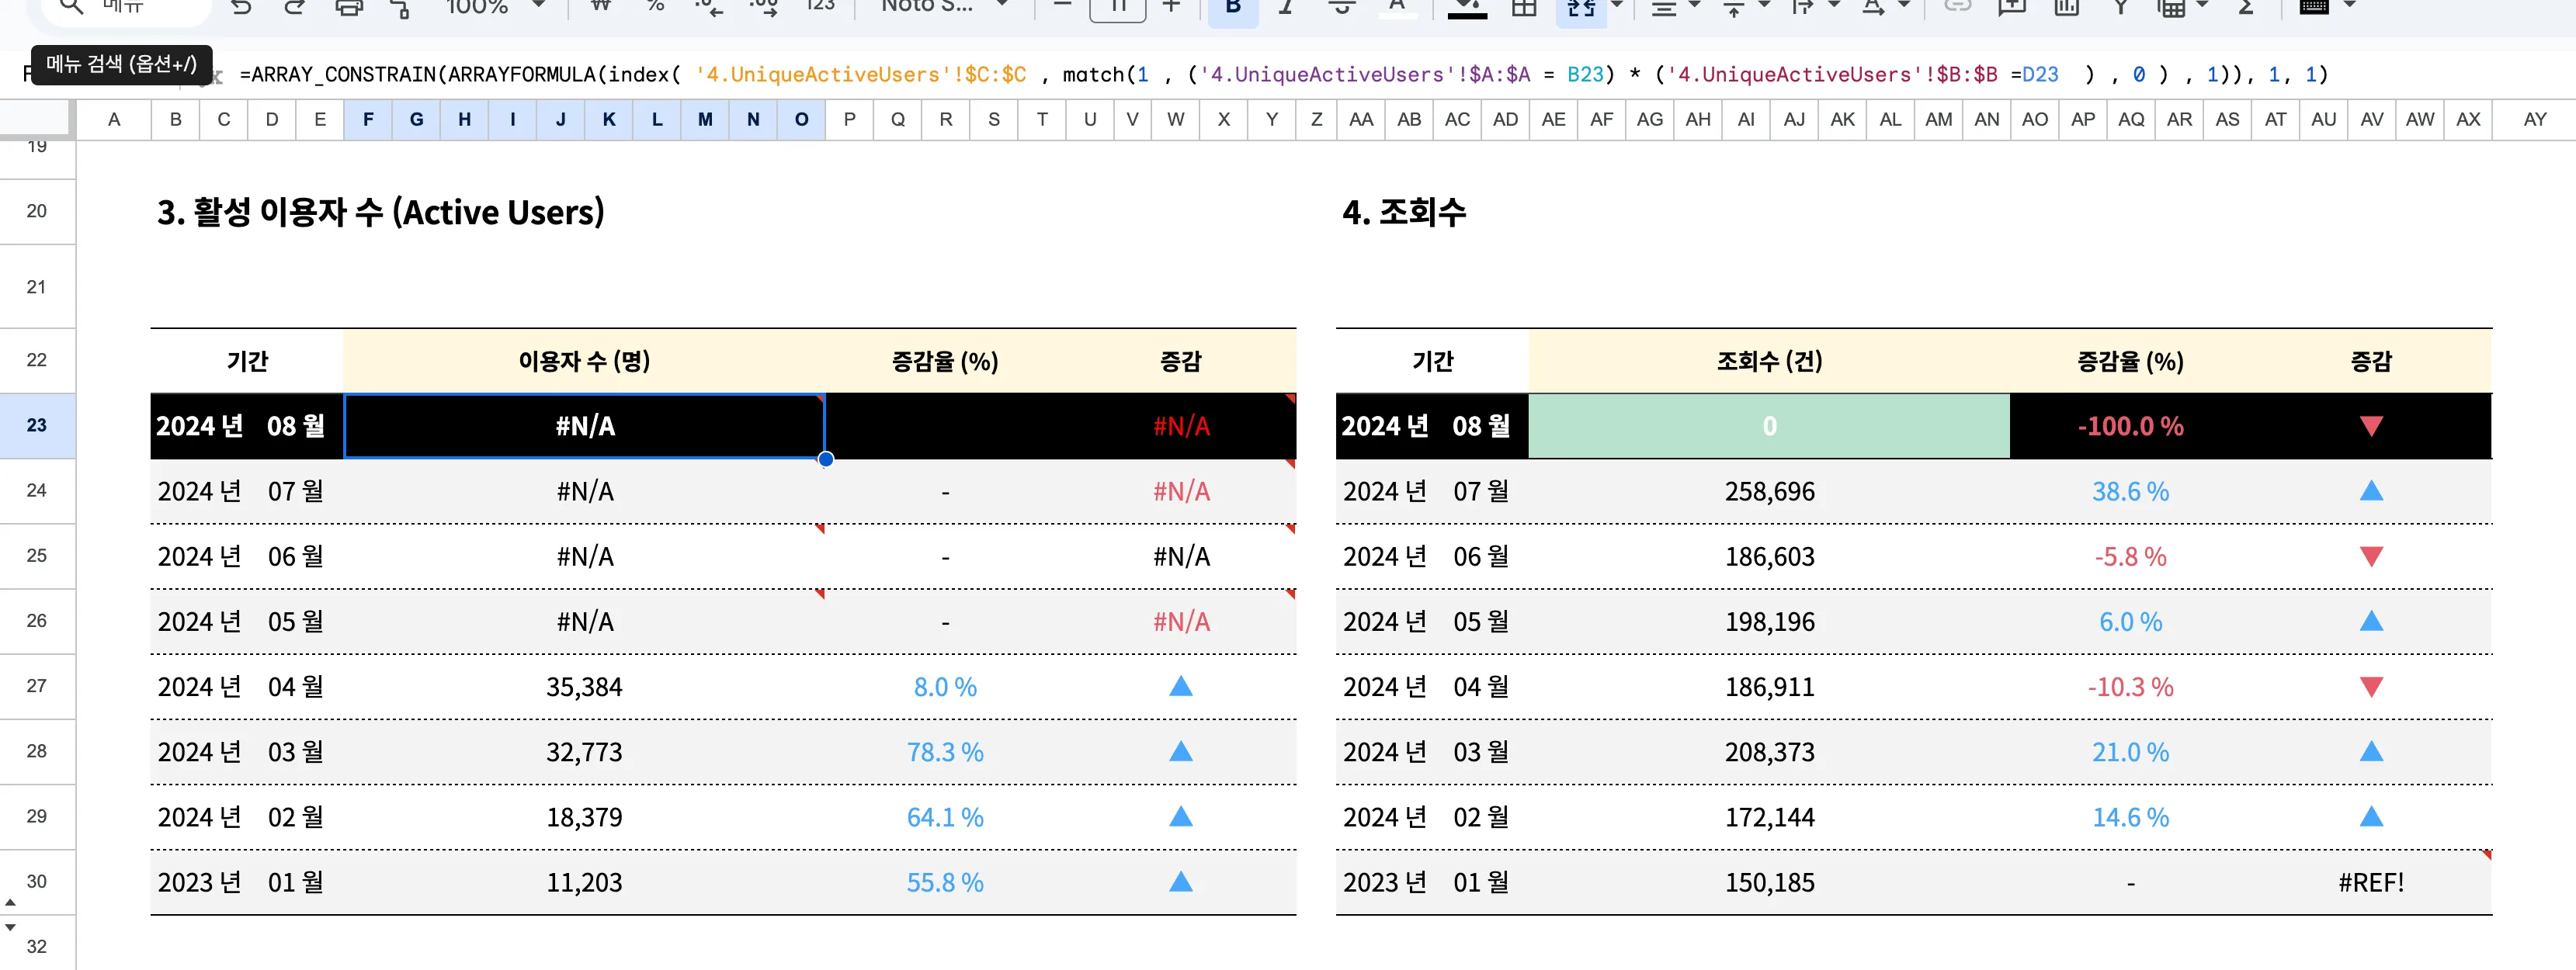Select the red #N/A cell for 2024 05

point(1181,622)
